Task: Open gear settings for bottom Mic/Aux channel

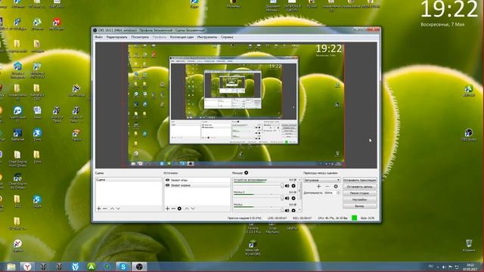Action: [x=293, y=210]
